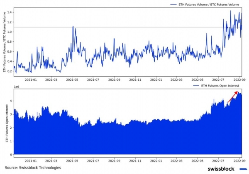
Task: Click the horizontal reference line in the top chart
Action: click(x=124, y=27)
